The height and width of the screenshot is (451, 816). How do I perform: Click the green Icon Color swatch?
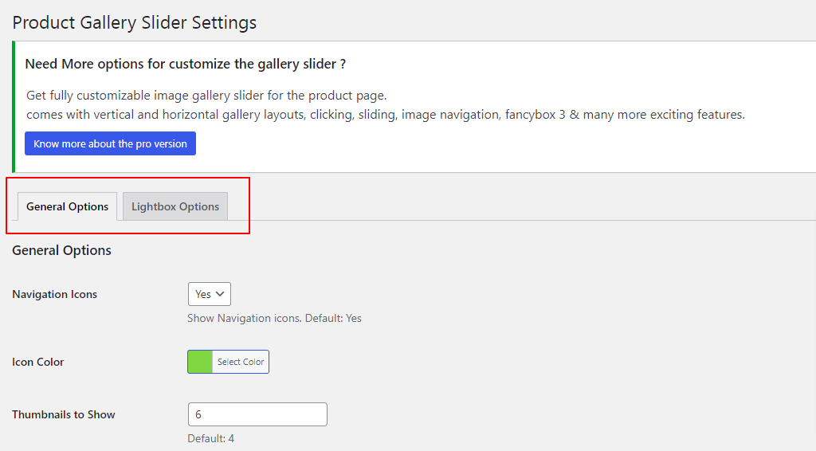click(200, 362)
